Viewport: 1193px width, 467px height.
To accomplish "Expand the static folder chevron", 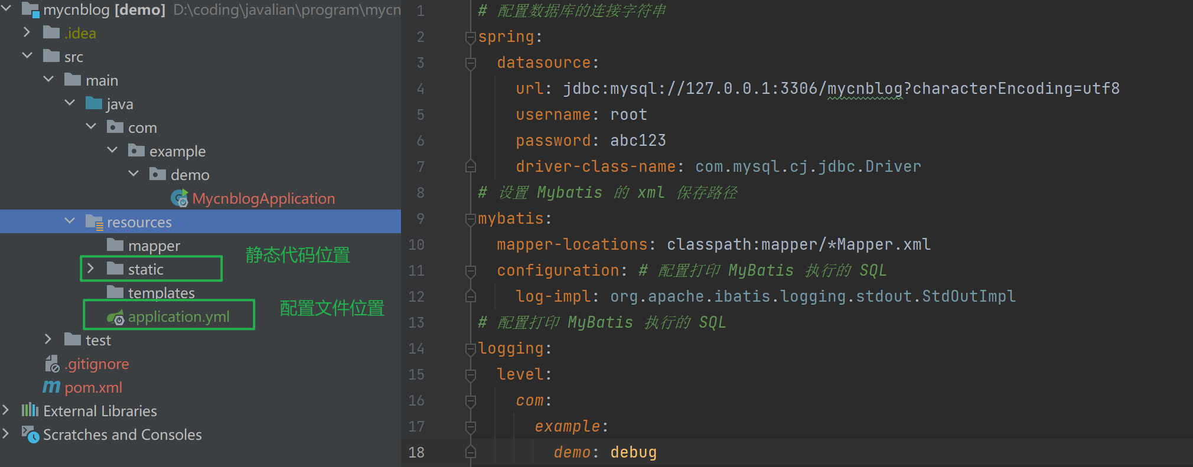I will (90, 268).
